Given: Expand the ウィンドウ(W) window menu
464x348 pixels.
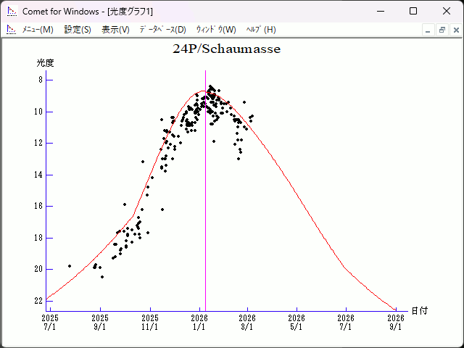Looking at the screenshot, I should pos(216,30).
